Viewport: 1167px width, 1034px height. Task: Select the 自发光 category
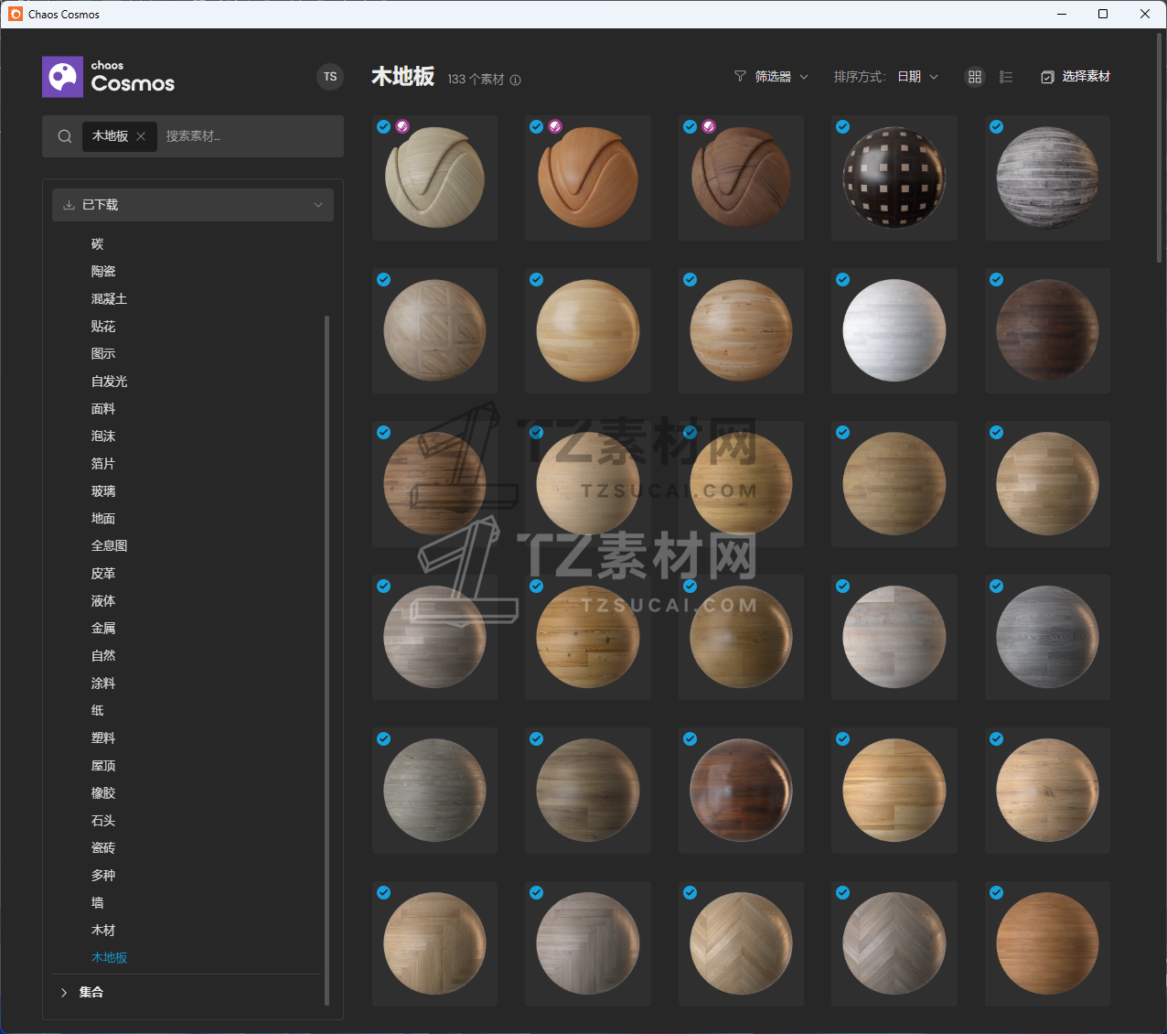[x=110, y=382]
